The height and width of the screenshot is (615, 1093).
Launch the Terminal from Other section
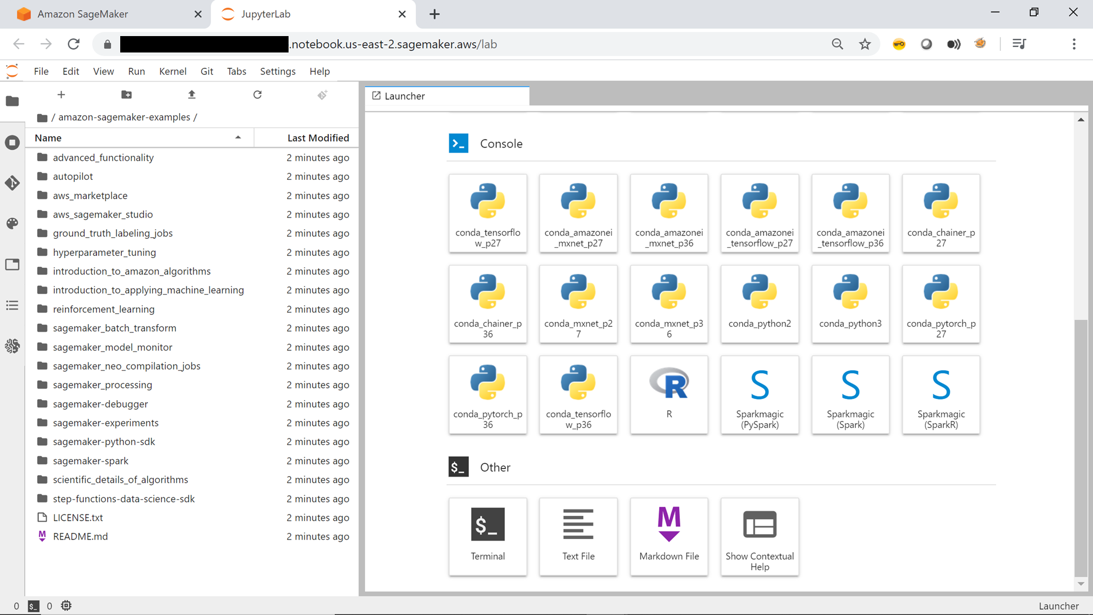tap(487, 536)
